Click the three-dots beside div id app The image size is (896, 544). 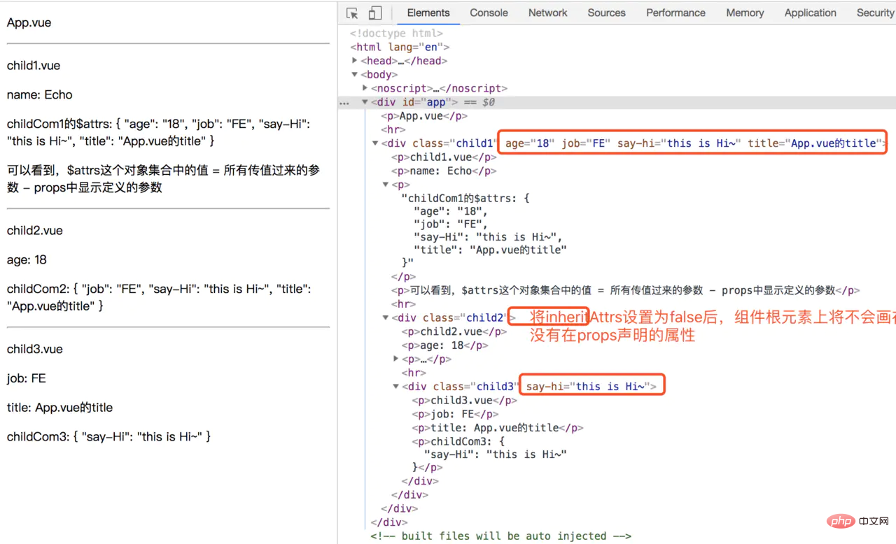pos(344,103)
